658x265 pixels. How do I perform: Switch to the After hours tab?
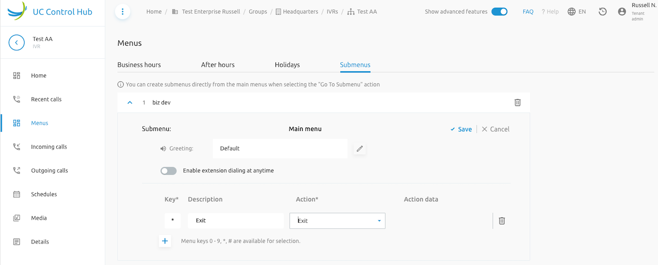(x=218, y=65)
